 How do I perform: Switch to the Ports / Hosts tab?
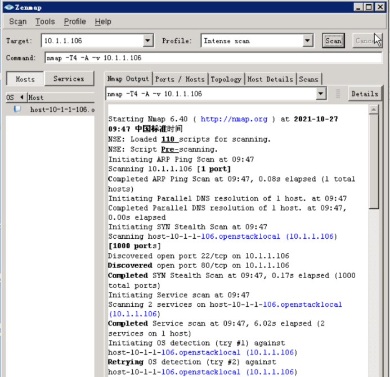180,79
